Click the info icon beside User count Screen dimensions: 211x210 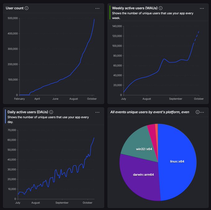point(26,8)
